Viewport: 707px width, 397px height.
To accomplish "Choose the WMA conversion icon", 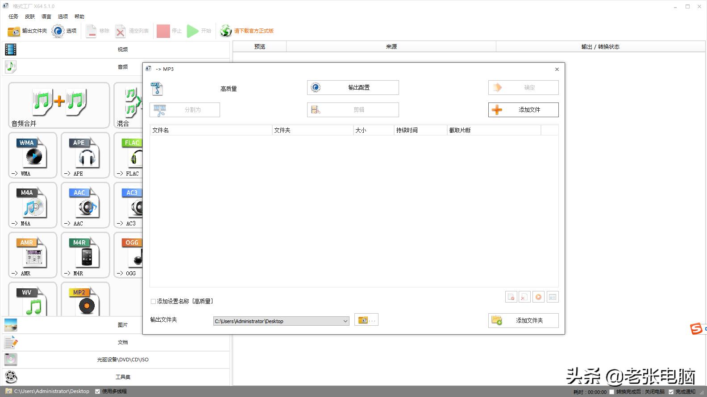I will click(x=33, y=155).
